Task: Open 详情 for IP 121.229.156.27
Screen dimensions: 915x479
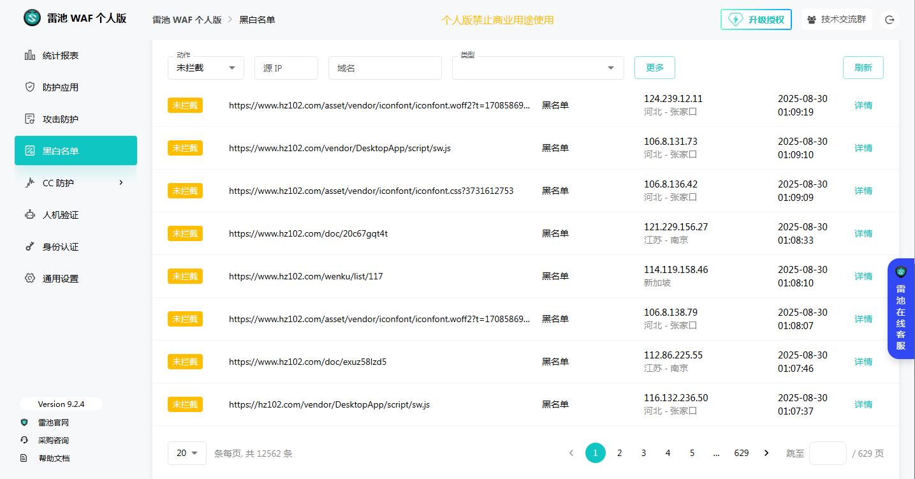Action: tap(863, 233)
